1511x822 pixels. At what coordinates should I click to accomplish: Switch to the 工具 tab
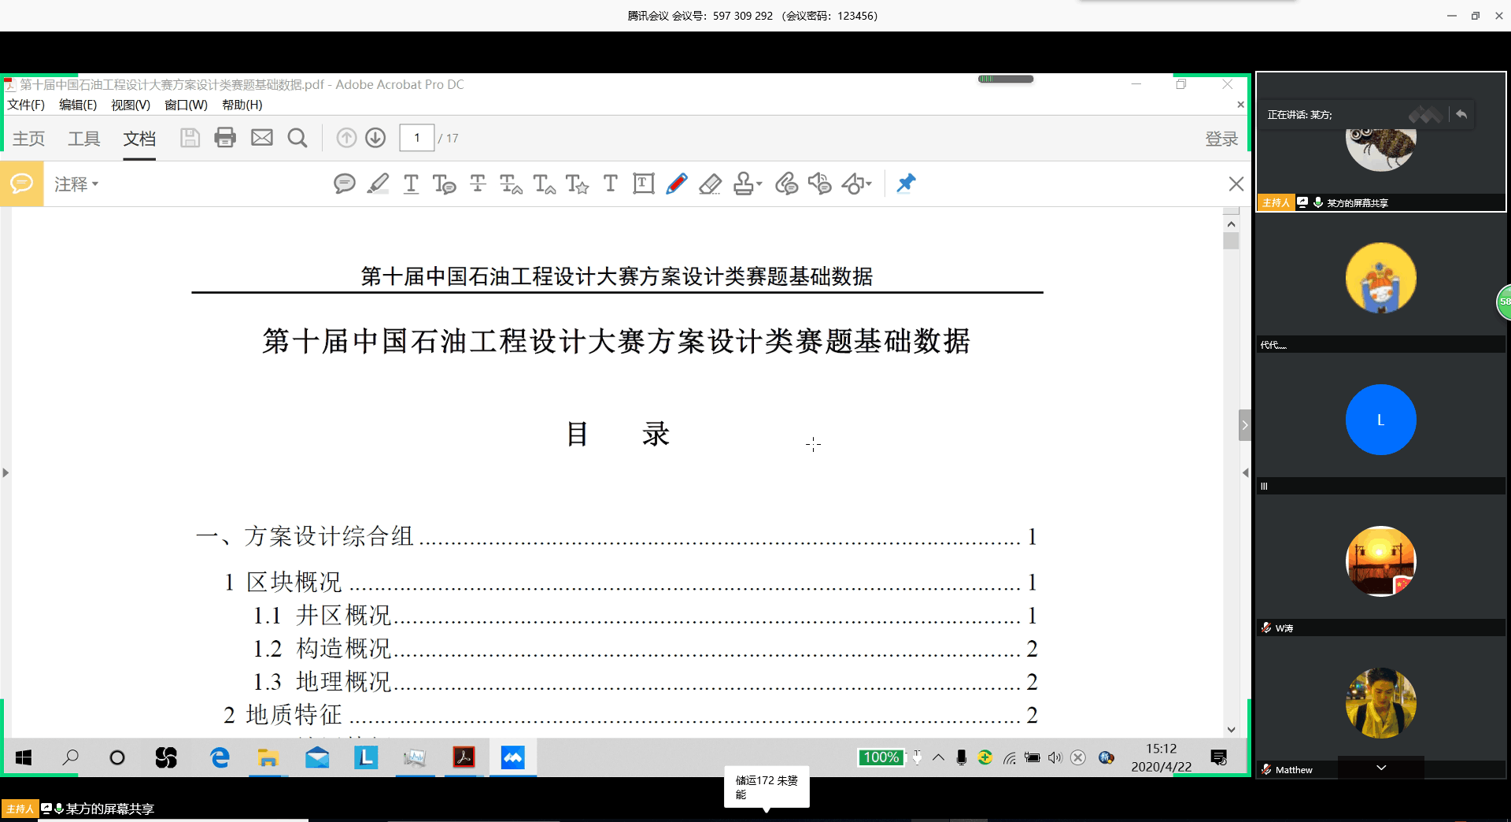(83, 139)
